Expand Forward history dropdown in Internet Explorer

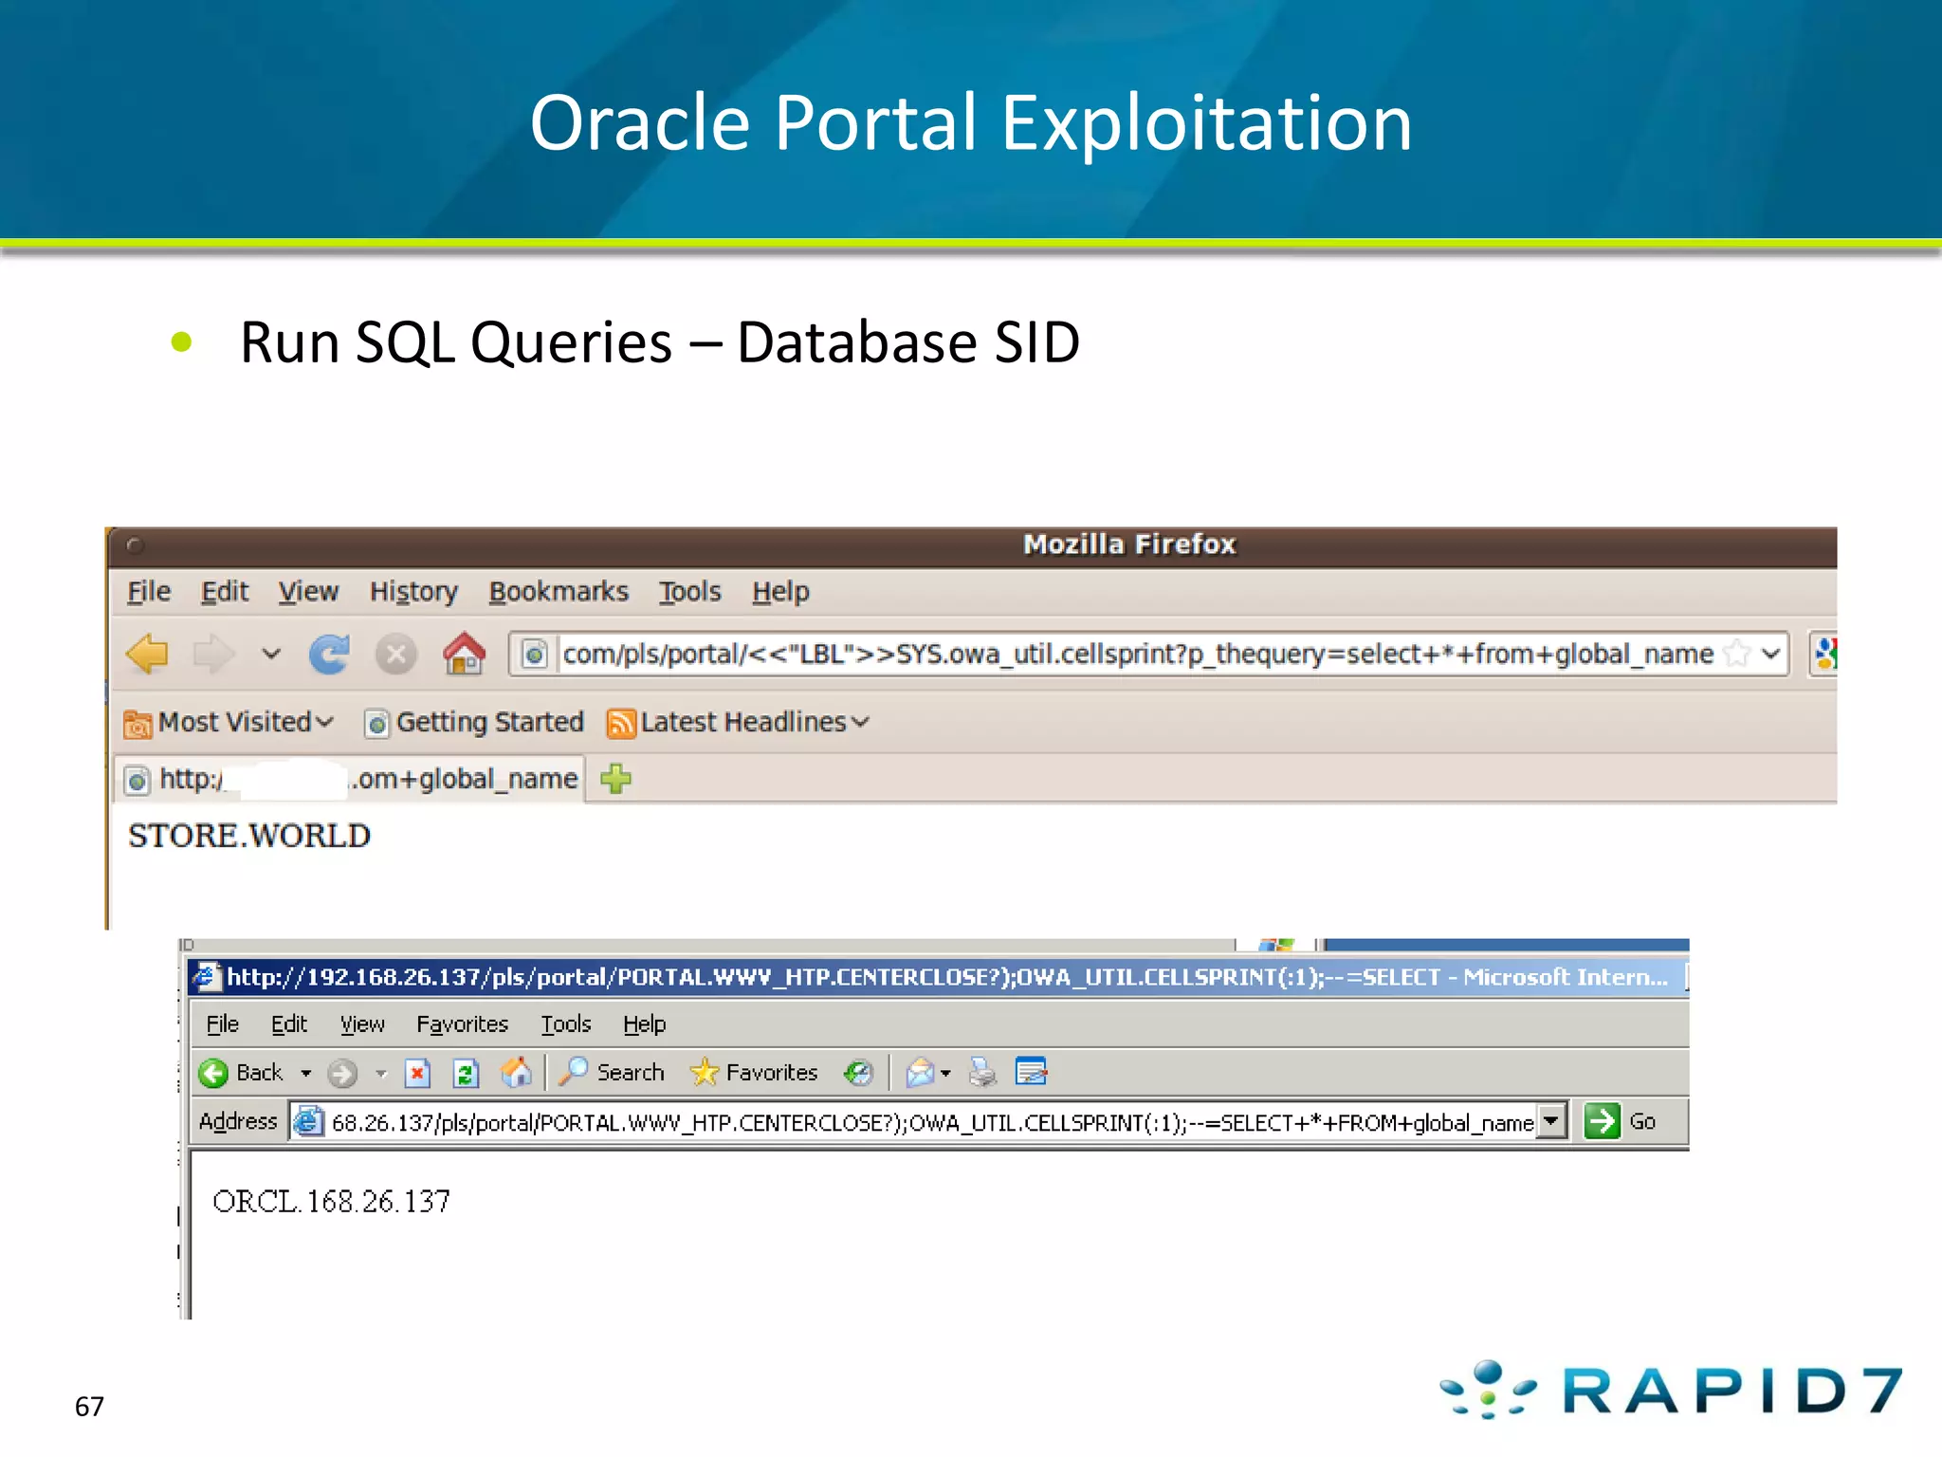tap(381, 1074)
